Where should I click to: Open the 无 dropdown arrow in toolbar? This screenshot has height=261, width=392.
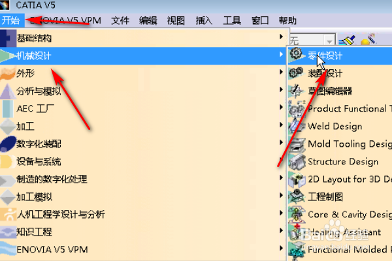(x=329, y=40)
